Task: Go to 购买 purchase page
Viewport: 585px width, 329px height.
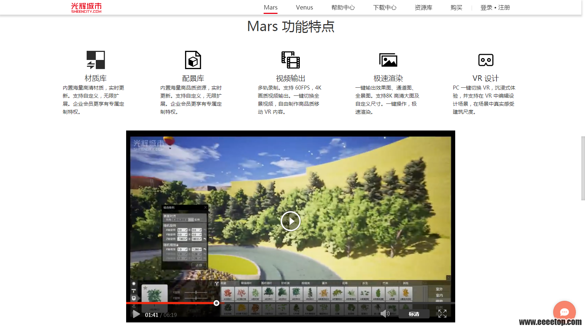Action: click(456, 7)
